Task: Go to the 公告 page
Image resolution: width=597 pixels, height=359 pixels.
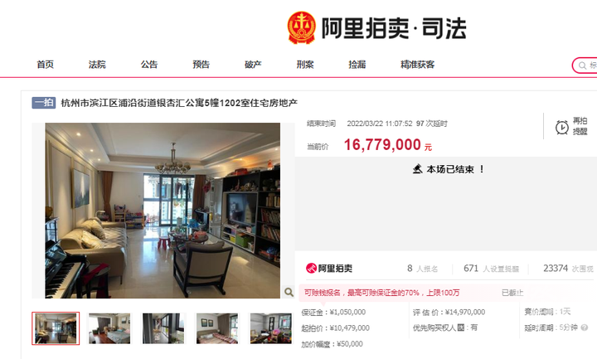Action: (149, 65)
